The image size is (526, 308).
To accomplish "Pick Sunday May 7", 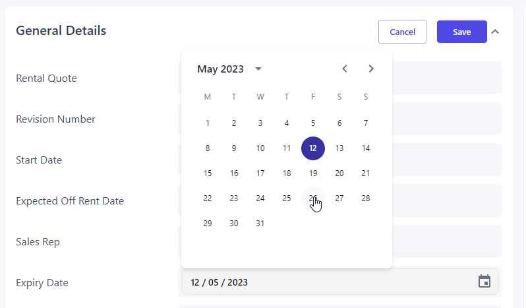I will coord(366,123).
